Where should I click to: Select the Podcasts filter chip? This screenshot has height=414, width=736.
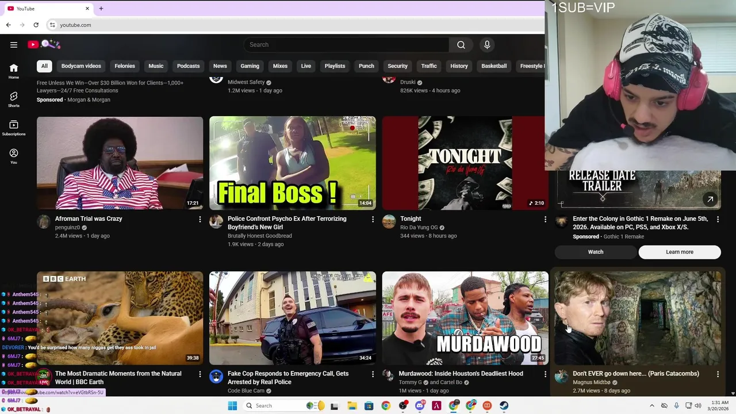tap(188, 66)
